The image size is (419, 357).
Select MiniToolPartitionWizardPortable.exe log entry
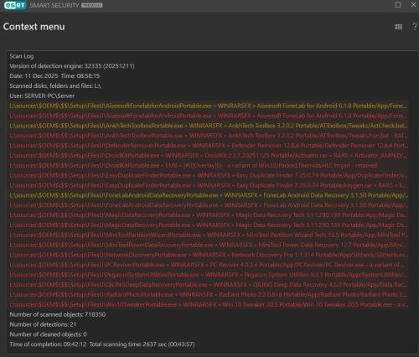pyautogui.click(x=208, y=235)
